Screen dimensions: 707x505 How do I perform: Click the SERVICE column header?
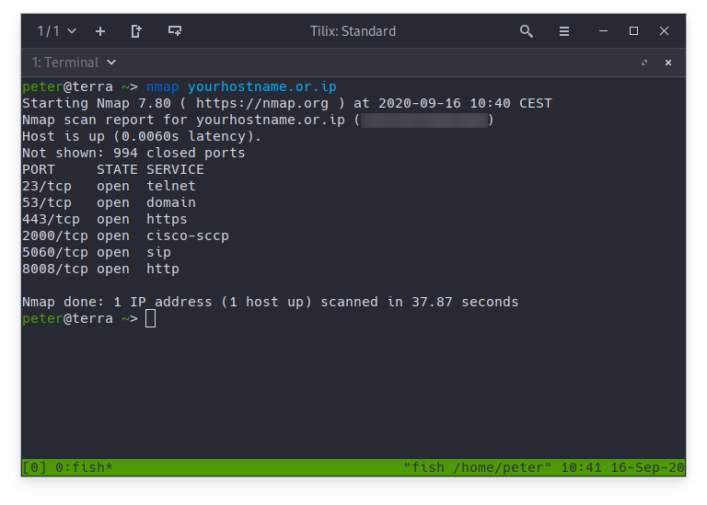[175, 169]
